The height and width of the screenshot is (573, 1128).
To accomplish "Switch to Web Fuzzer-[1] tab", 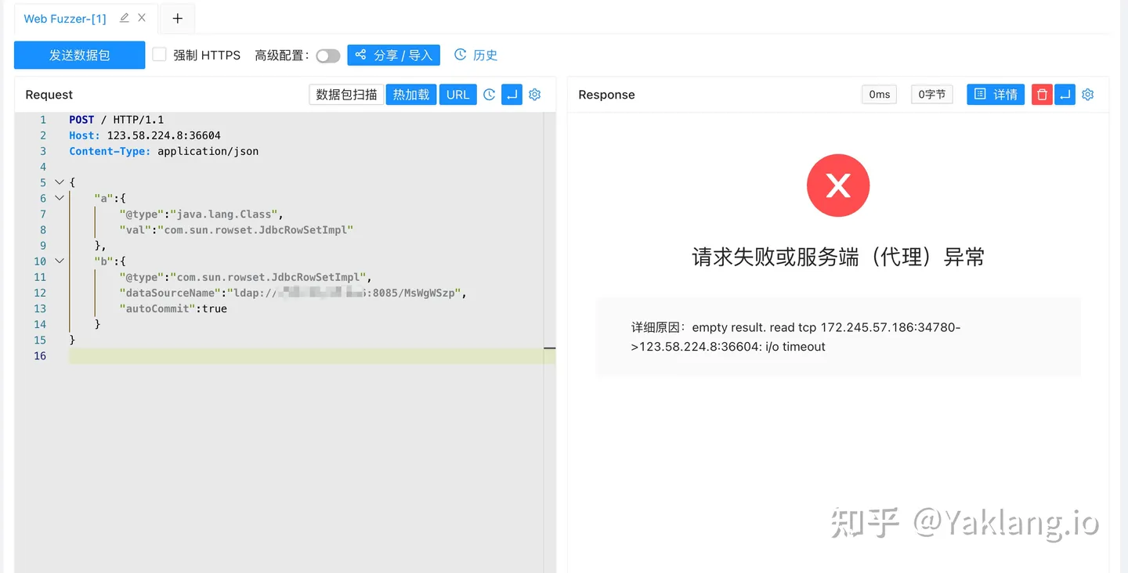I will click(65, 18).
